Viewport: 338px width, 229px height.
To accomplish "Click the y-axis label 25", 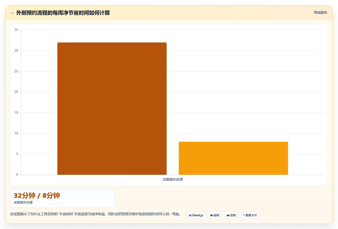I will pyautogui.click(x=16, y=71).
